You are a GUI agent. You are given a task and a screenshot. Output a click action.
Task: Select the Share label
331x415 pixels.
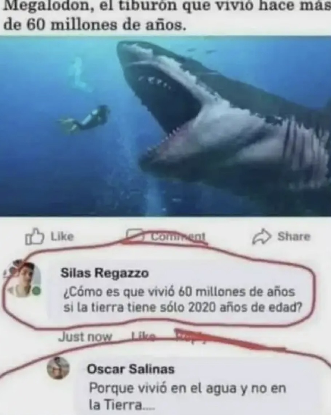click(294, 236)
